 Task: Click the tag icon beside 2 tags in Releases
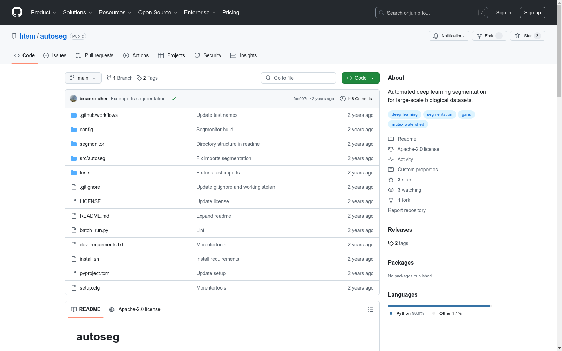click(391, 243)
